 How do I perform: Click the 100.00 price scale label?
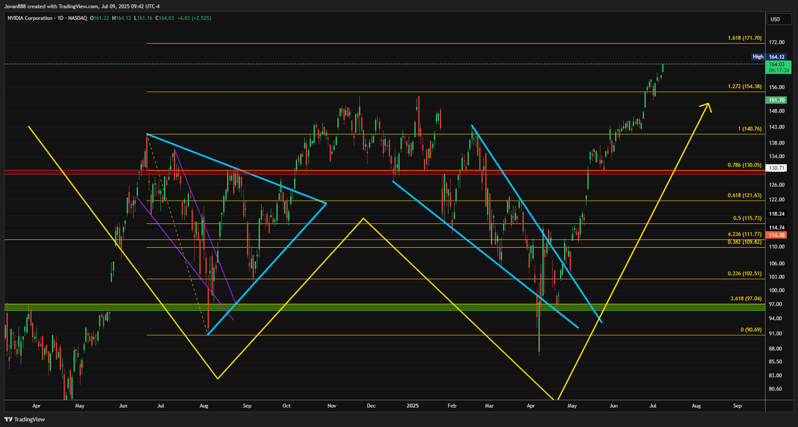coord(777,290)
